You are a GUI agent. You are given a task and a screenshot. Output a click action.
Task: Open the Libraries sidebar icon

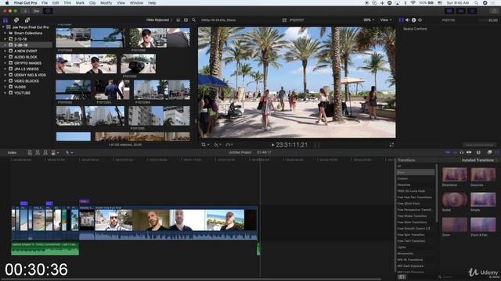pyautogui.click(x=5, y=20)
